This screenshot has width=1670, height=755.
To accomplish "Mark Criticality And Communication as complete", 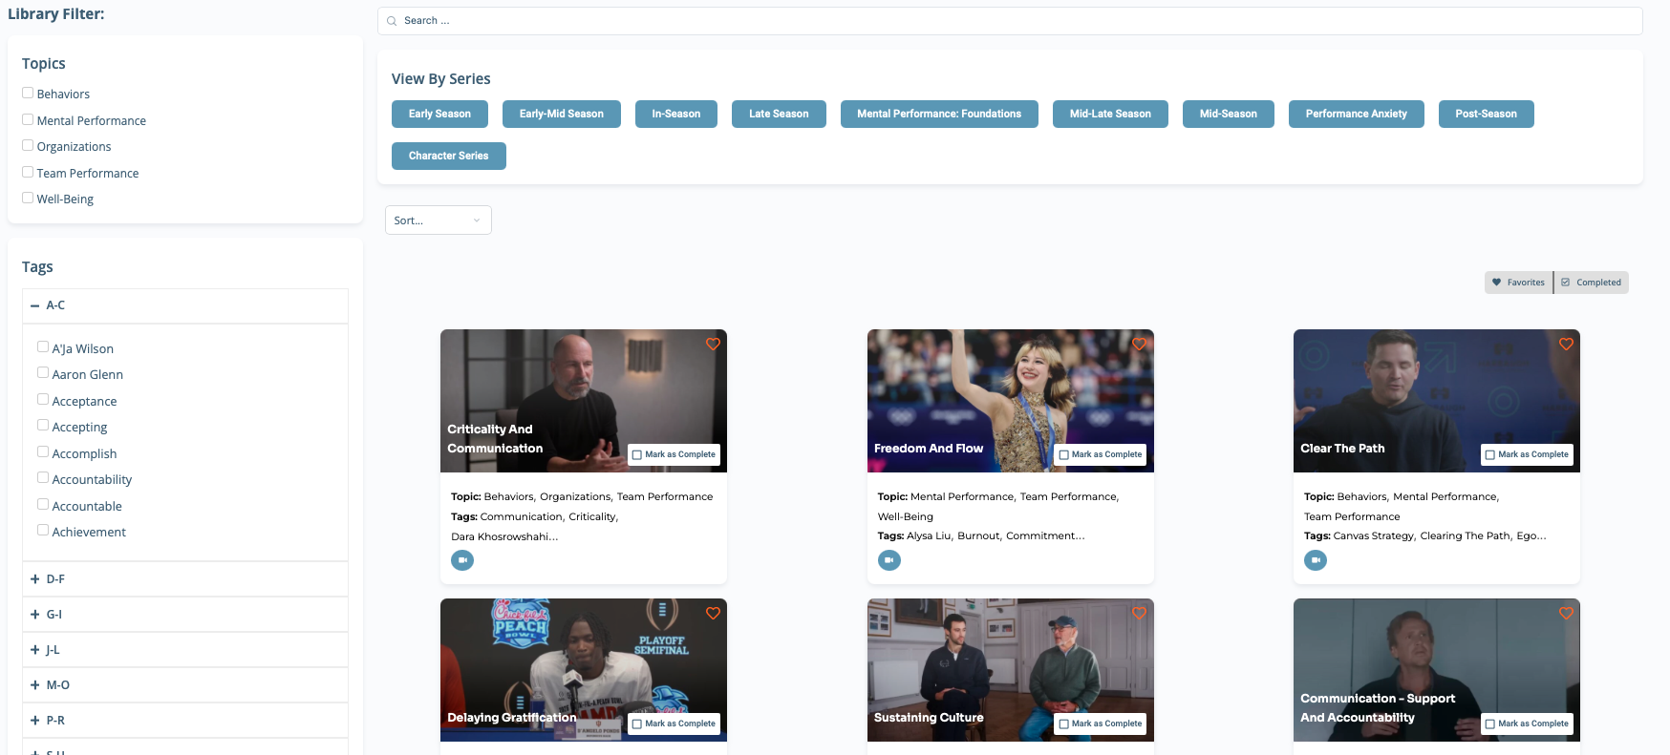I will point(674,454).
